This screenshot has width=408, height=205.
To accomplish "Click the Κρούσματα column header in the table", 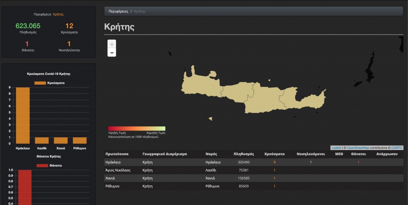I will 275,154.
